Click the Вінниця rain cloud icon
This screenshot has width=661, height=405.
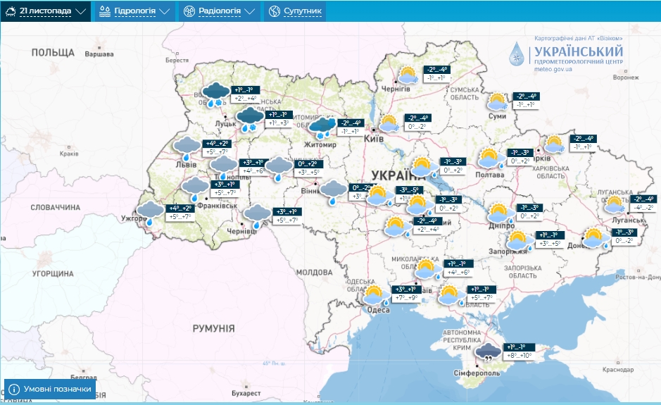[333, 192]
